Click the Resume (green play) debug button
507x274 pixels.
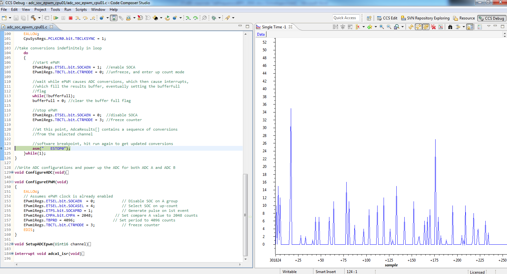tap(56, 18)
